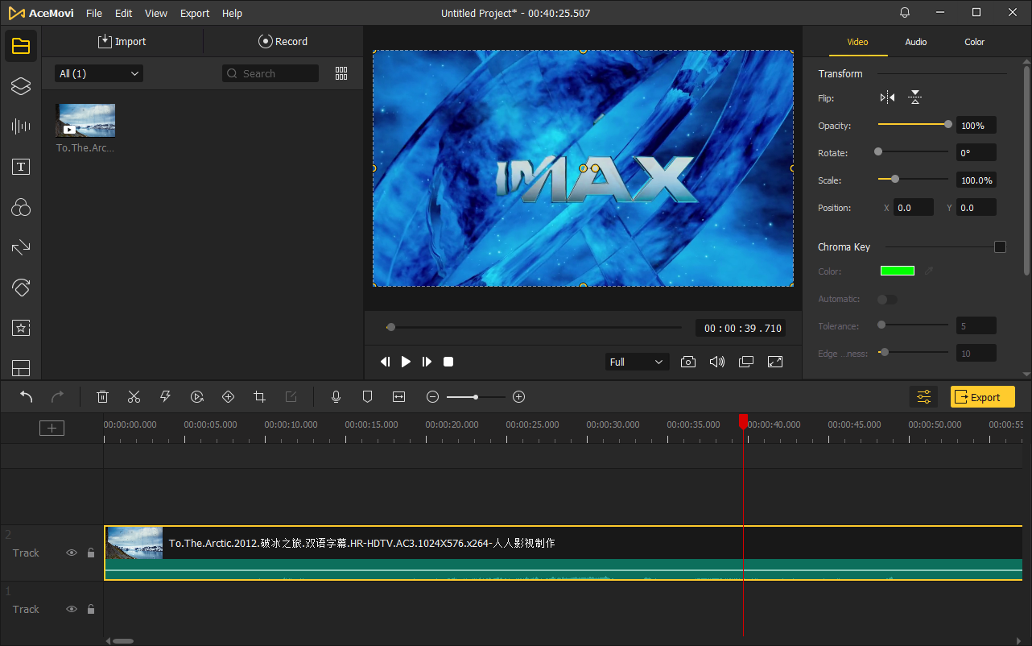Click the Undo arrow in timeline toolbar

pyautogui.click(x=27, y=396)
